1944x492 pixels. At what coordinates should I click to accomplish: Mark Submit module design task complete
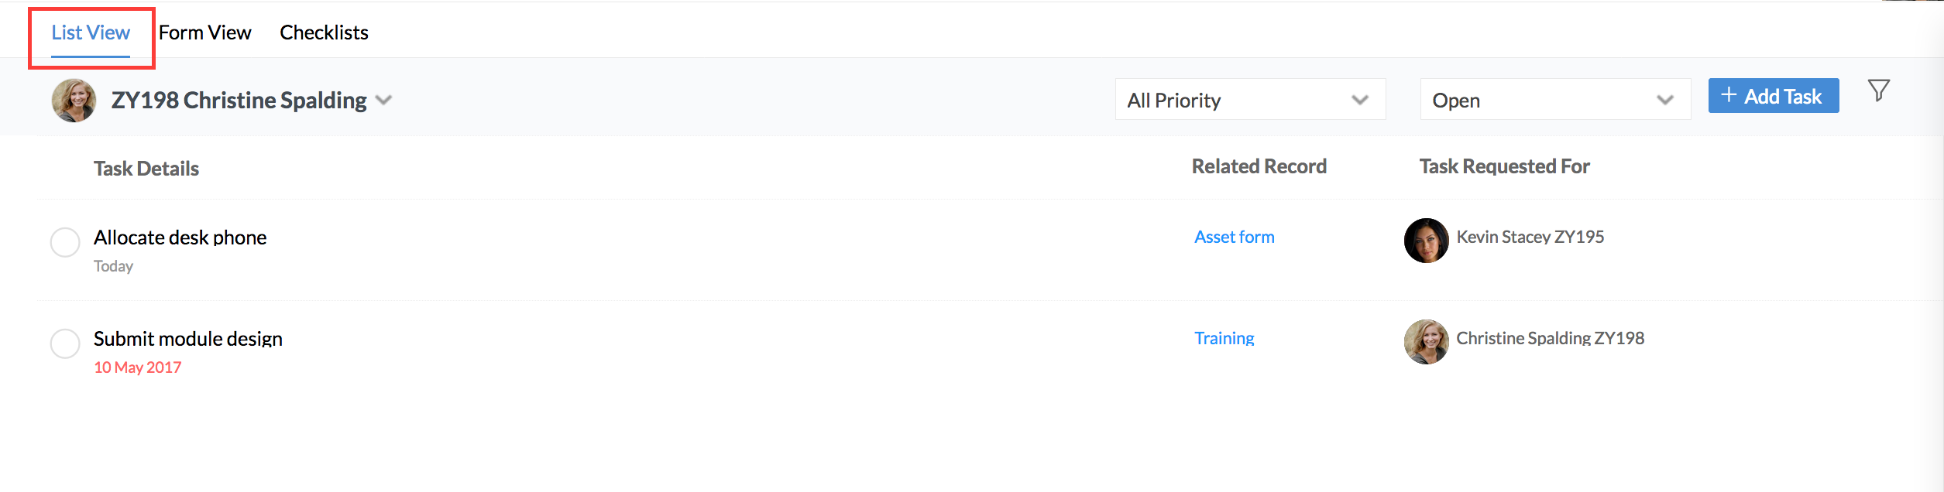(65, 343)
